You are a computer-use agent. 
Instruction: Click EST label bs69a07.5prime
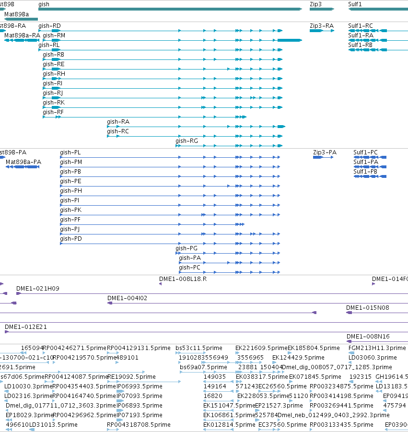coord(203,367)
